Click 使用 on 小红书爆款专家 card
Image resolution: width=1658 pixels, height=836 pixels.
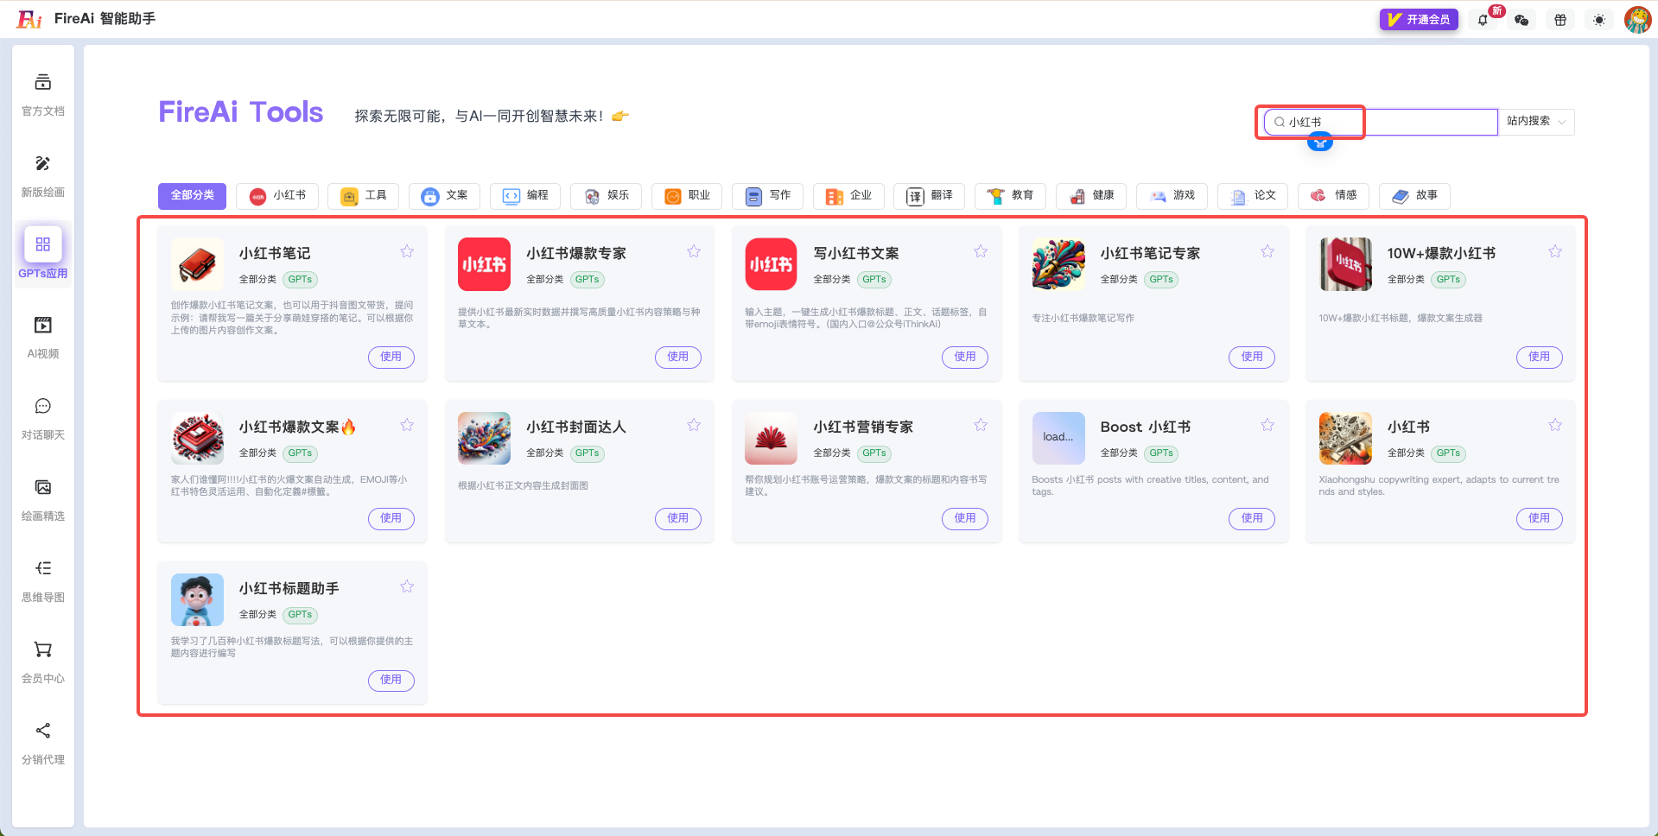tap(678, 357)
